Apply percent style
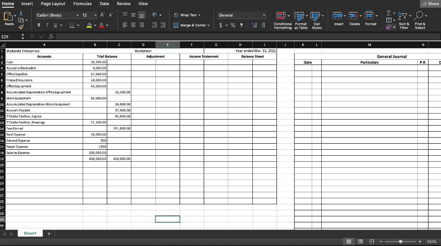Viewport: 441px width, 246px height. pyautogui.click(x=233, y=25)
